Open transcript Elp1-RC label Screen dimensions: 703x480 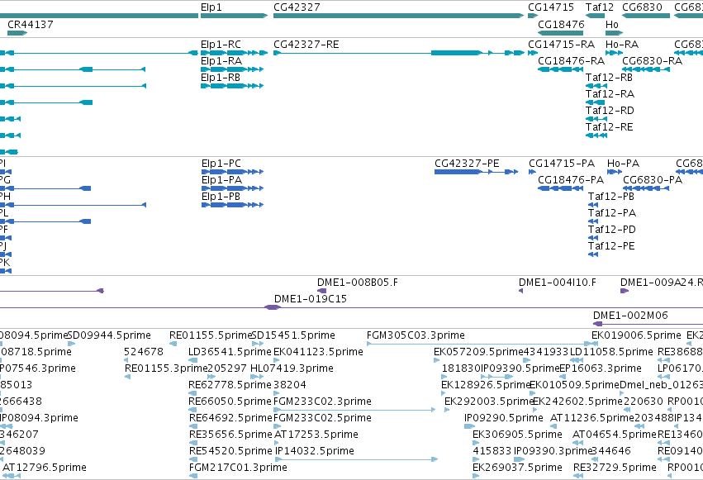pyautogui.click(x=221, y=45)
